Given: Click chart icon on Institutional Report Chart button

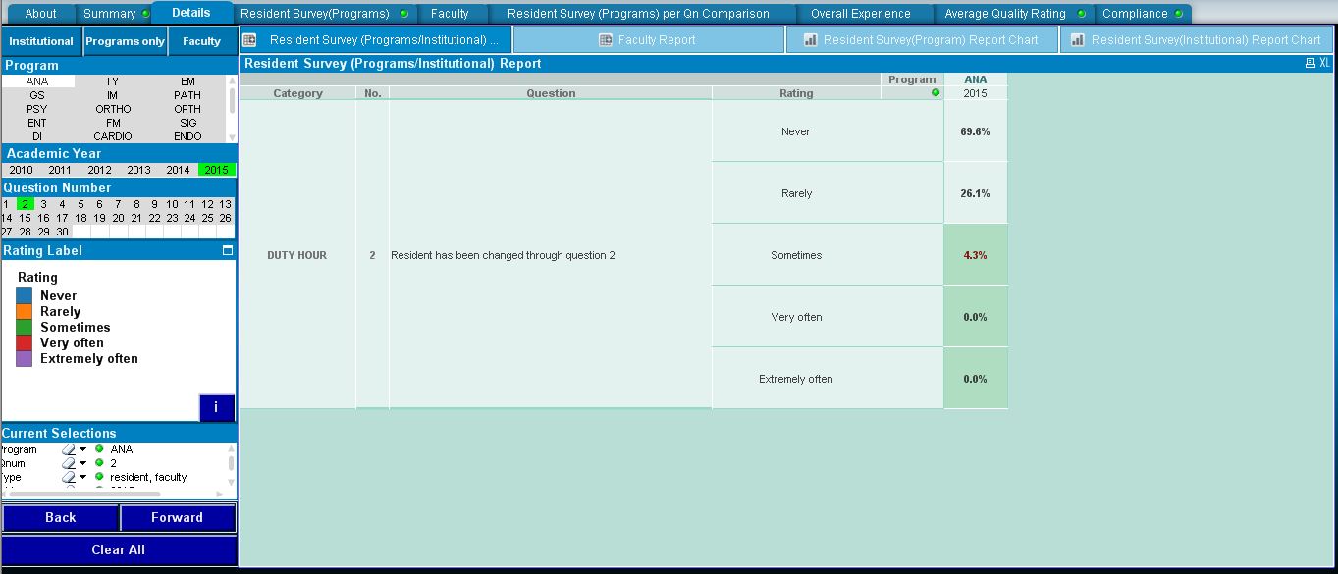Looking at the screenshot, I should point(1078,40).
